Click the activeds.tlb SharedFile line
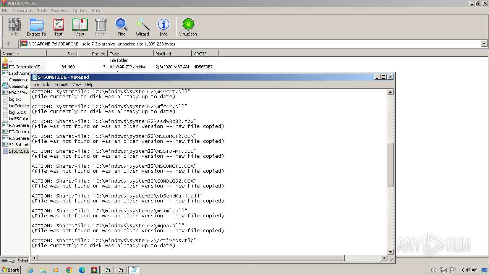This screenshot has width=489, height=275. 114,240
